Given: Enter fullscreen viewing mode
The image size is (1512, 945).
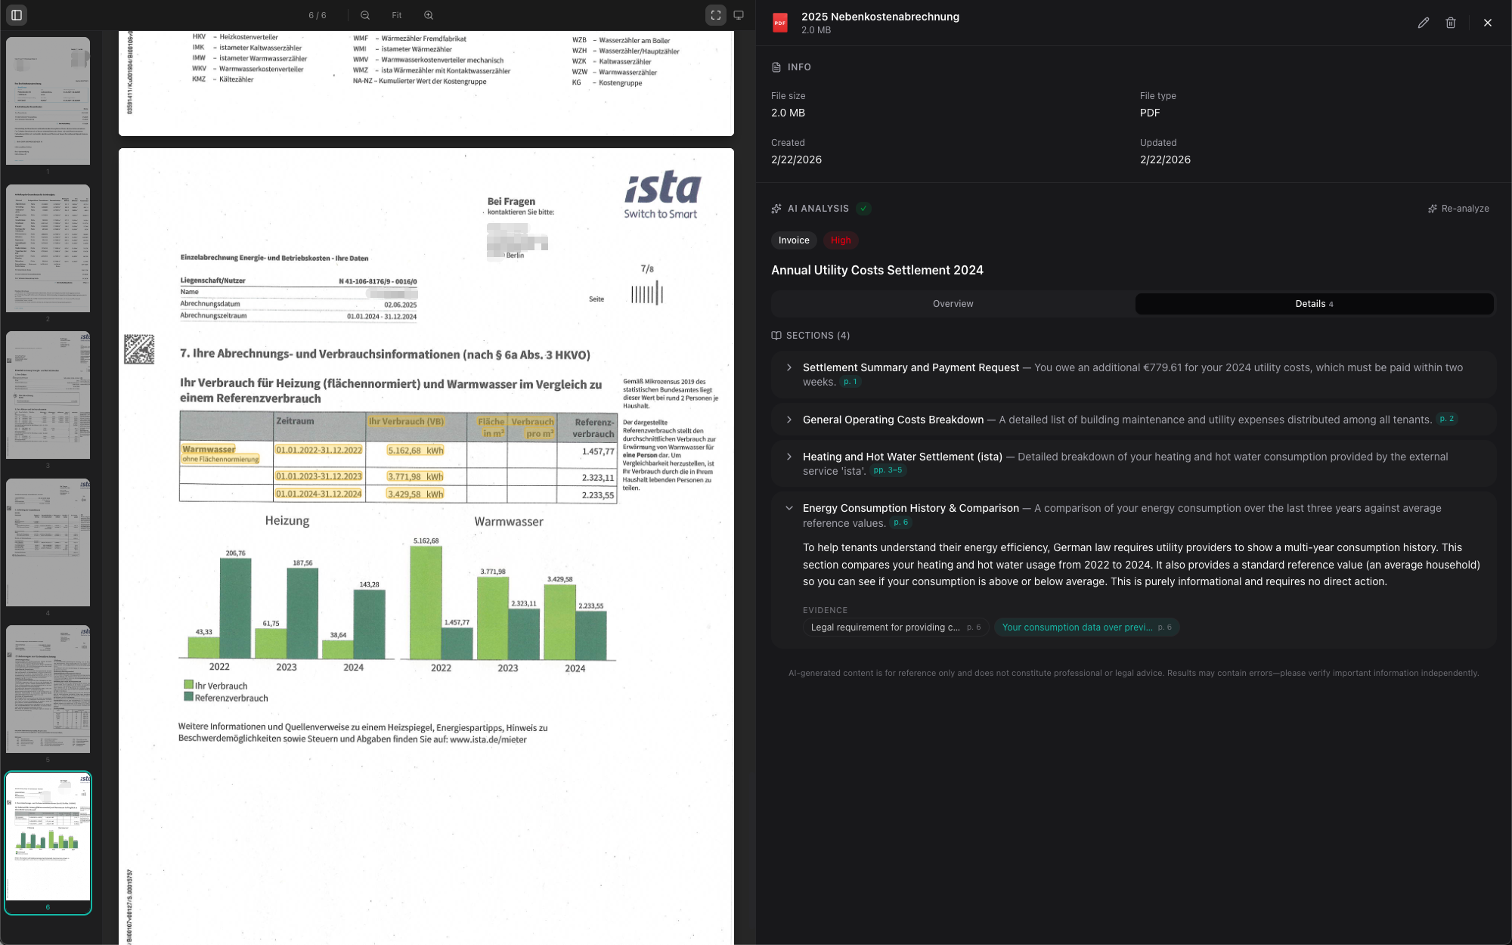Looking at the screenshot, I should (x=715, y=14).
